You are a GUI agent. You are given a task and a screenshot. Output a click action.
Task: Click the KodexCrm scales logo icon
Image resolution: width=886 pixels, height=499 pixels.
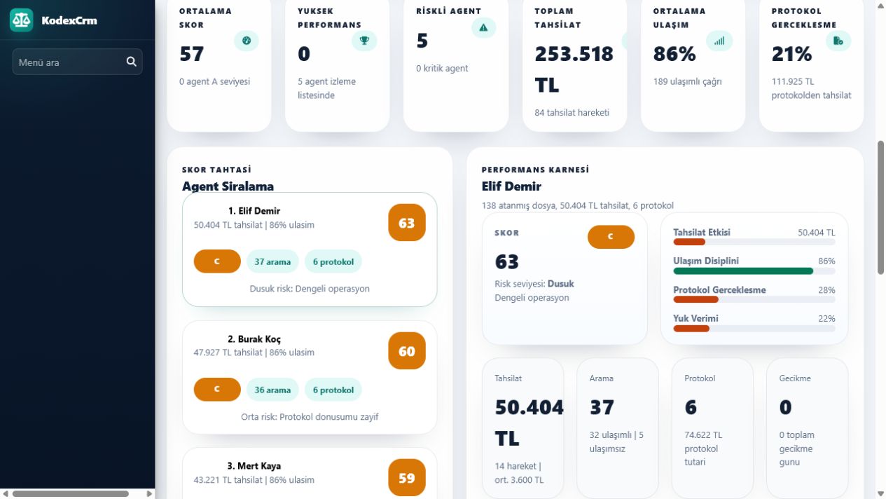pyautogui.click(x=21, y=20)
